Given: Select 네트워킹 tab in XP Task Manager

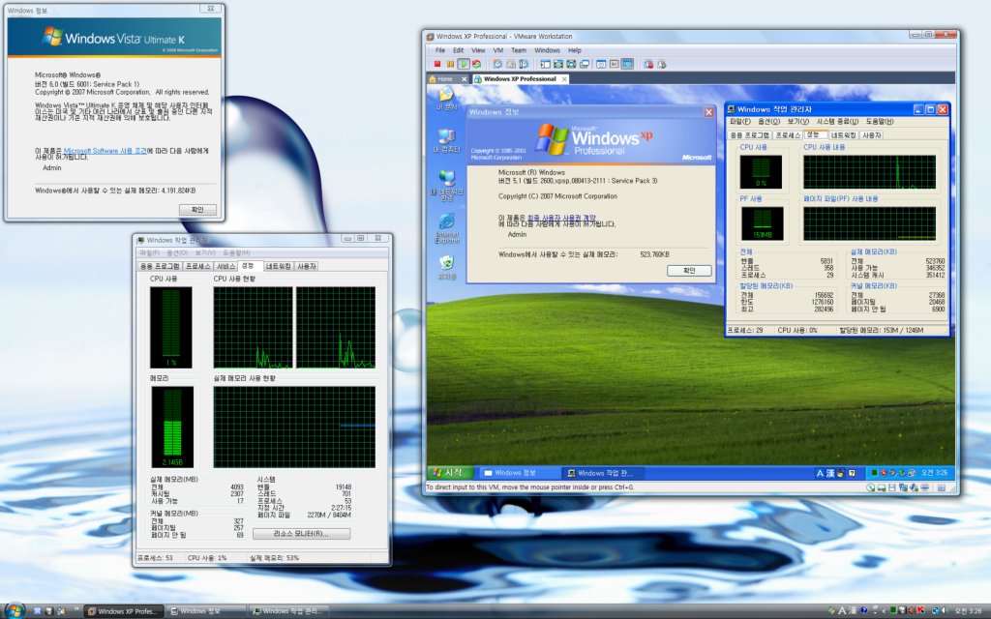Looking at the screenshot, I should (844, 135).
